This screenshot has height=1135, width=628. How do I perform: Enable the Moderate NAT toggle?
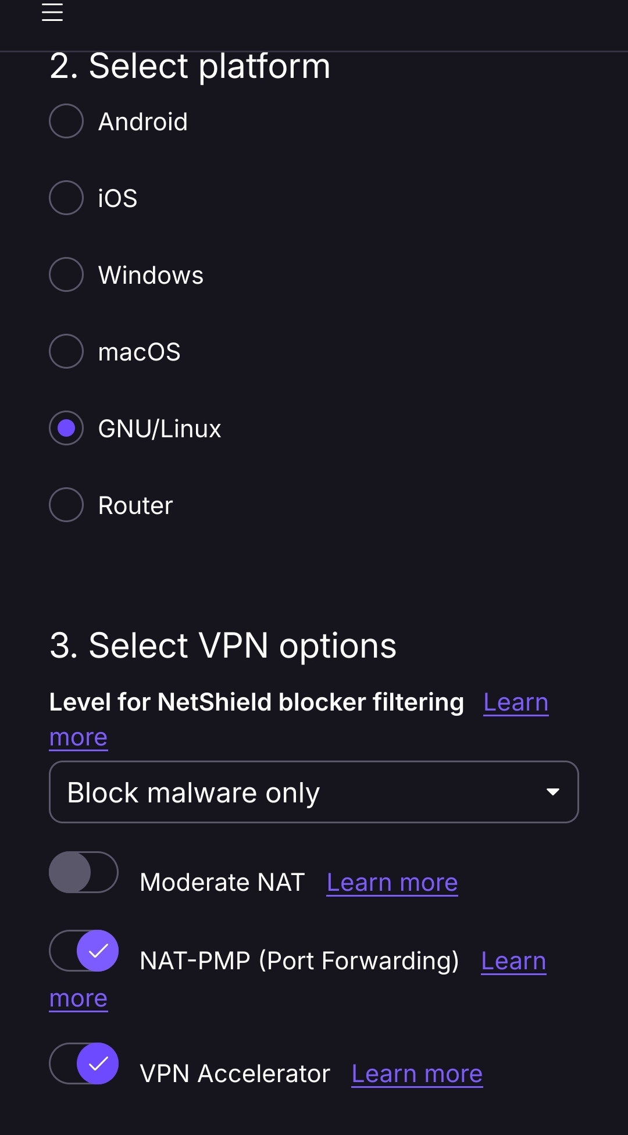(84, 872)
